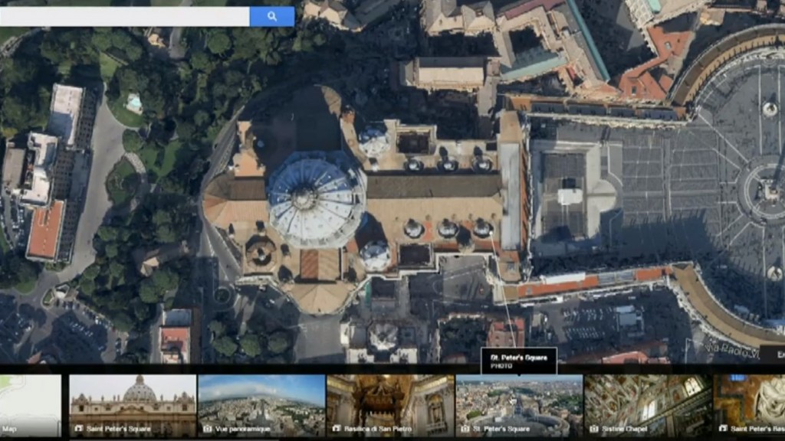Image resolution: width=785 pixels, height=441 pixels.
Task: Click the St. Peter's Square PHOTO tooltip
Action: 519,360
